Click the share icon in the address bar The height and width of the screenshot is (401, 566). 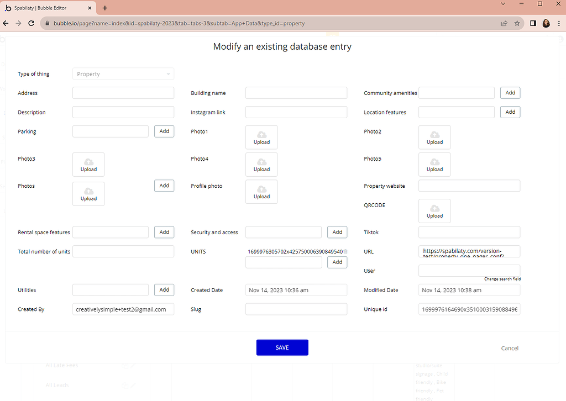point(504,23)
